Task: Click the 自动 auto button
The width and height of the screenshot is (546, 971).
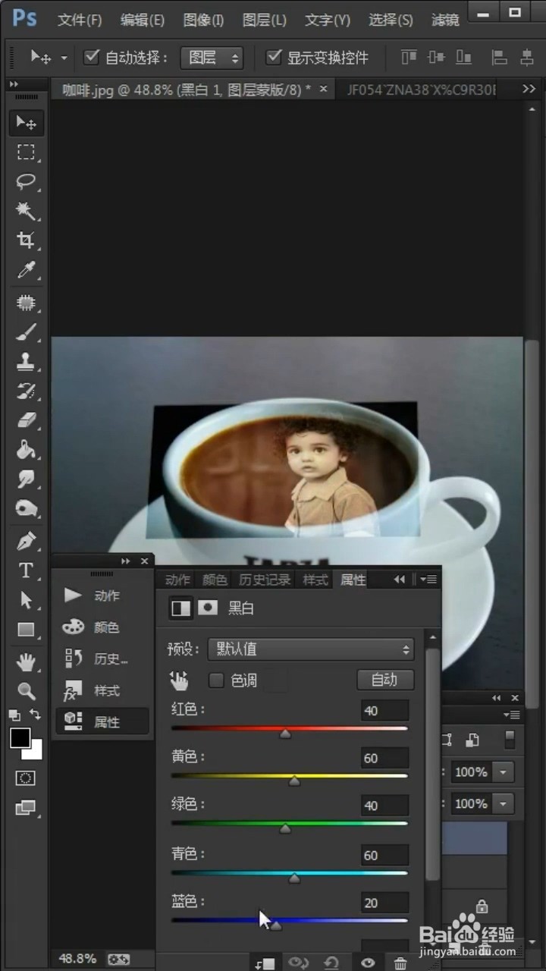Action: click(385, 680)
